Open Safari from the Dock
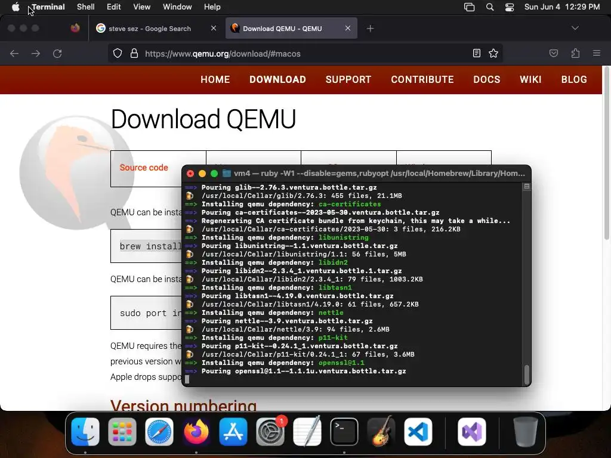 coord(159,432)
